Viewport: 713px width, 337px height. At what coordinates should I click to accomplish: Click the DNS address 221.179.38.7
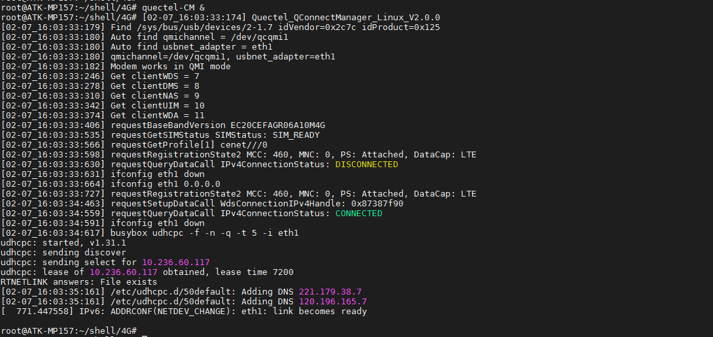pyautogui.click(x=330, y=292)
